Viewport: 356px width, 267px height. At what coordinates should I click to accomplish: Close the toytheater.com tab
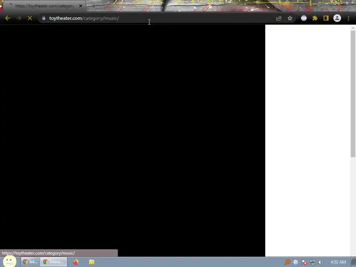(x=81, y=6)
